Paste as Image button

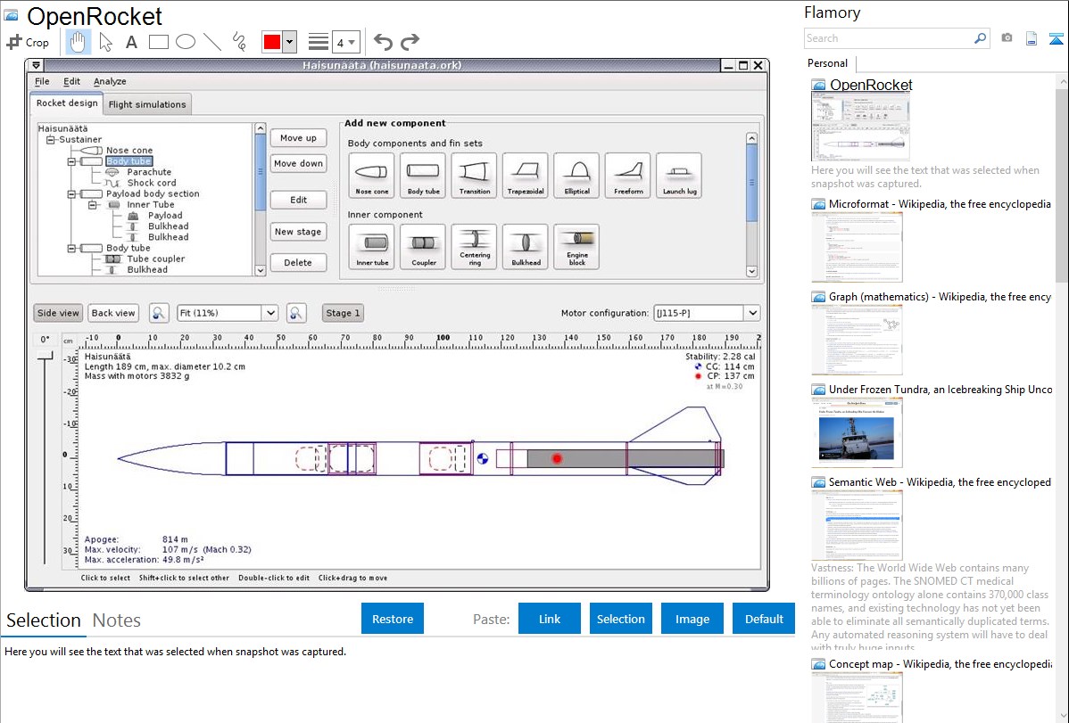(x=692, y=619)
